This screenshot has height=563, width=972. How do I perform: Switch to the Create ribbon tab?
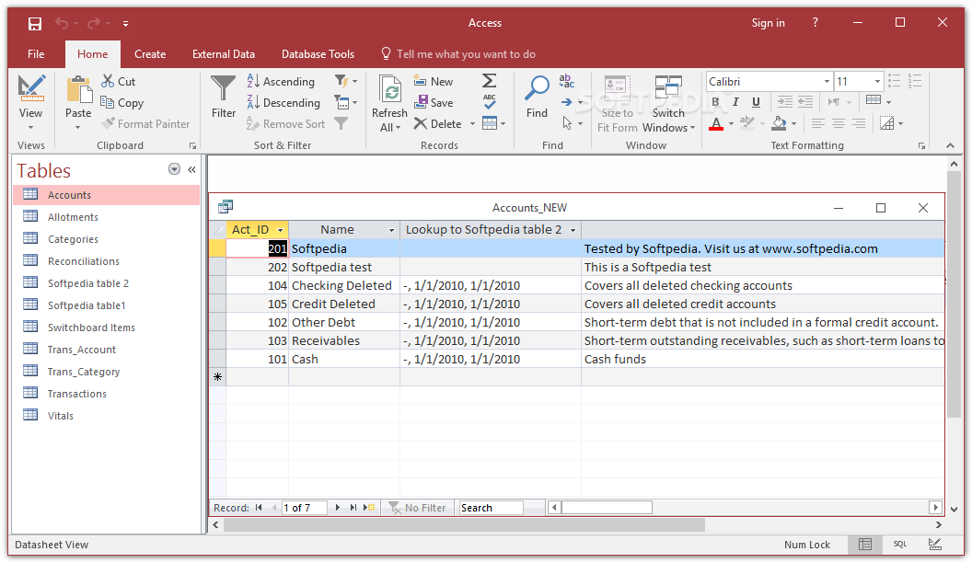(x=150, y=53)
